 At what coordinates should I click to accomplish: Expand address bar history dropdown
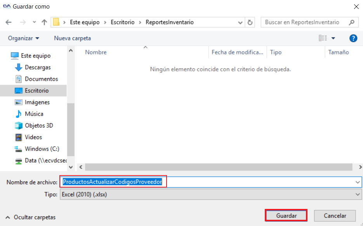pyautogui.click(x=240, y=23)
